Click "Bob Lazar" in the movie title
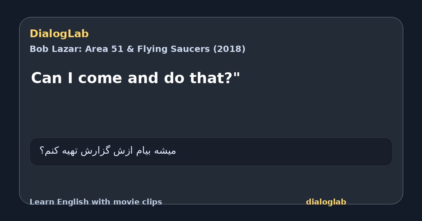The width and height of the screenshot is (422, 221). [56, 49]
